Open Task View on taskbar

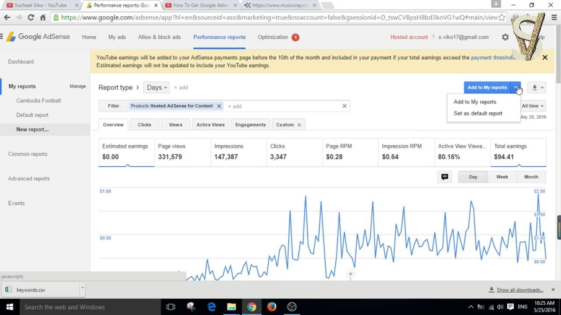pos(171,307)
